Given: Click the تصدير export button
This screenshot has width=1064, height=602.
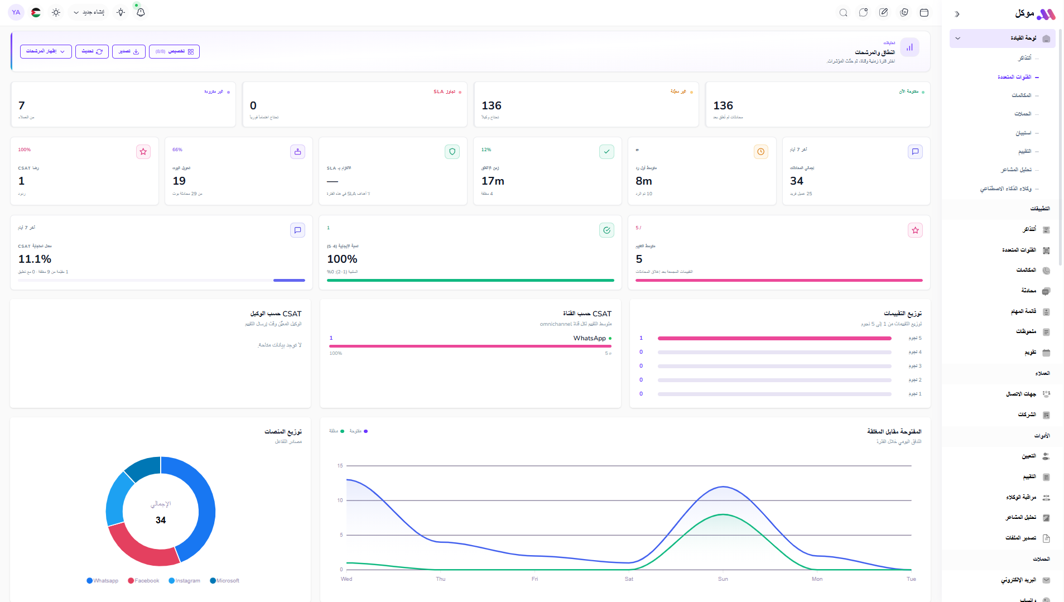Looking at the screenshot, I should pyautogui.click(x=129, y=51).
